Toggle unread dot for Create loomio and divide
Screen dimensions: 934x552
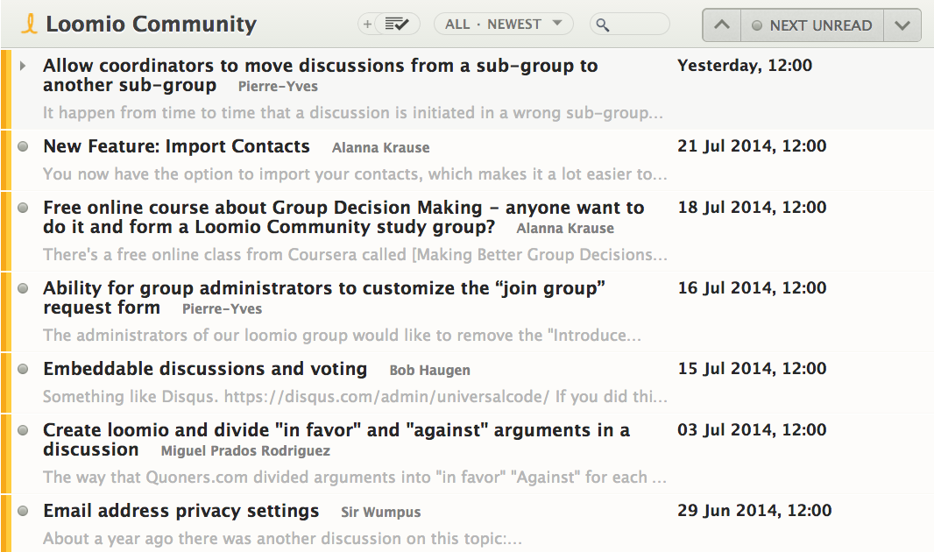click(x=24, y=430)
